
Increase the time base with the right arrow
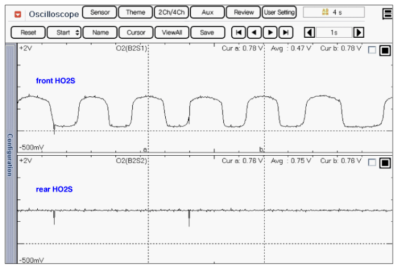[x=359, y=33]
